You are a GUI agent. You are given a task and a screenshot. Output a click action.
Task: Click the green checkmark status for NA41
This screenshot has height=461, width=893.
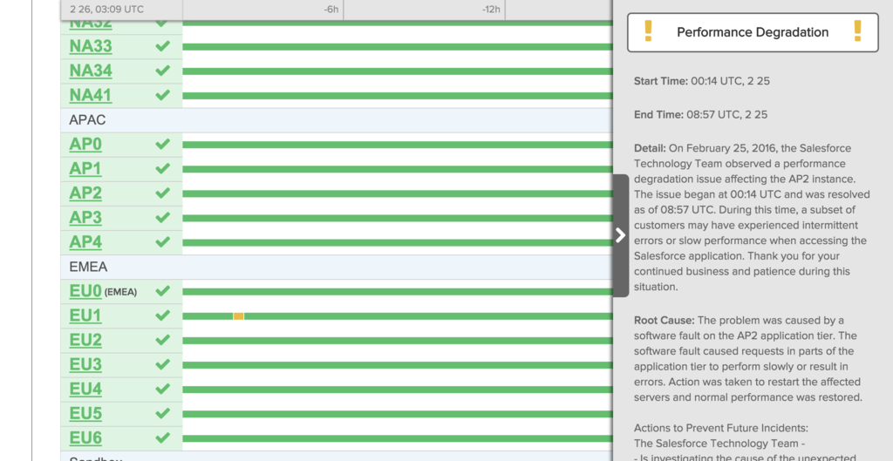click(163, 94)
